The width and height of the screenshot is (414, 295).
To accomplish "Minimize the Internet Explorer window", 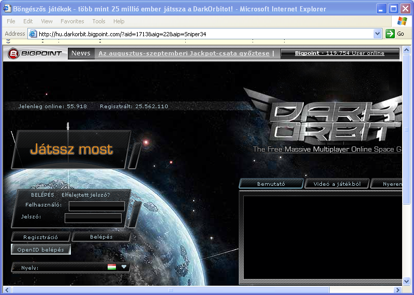I will (x=381, y=9).
